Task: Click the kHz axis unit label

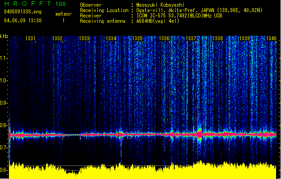Action: coord(4,36)
